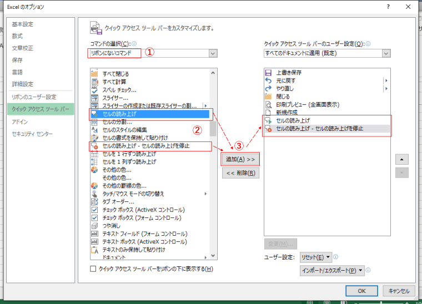422x304 pixels.
Task: Click the タブ オーダー icon
Action: coord(94,202)
